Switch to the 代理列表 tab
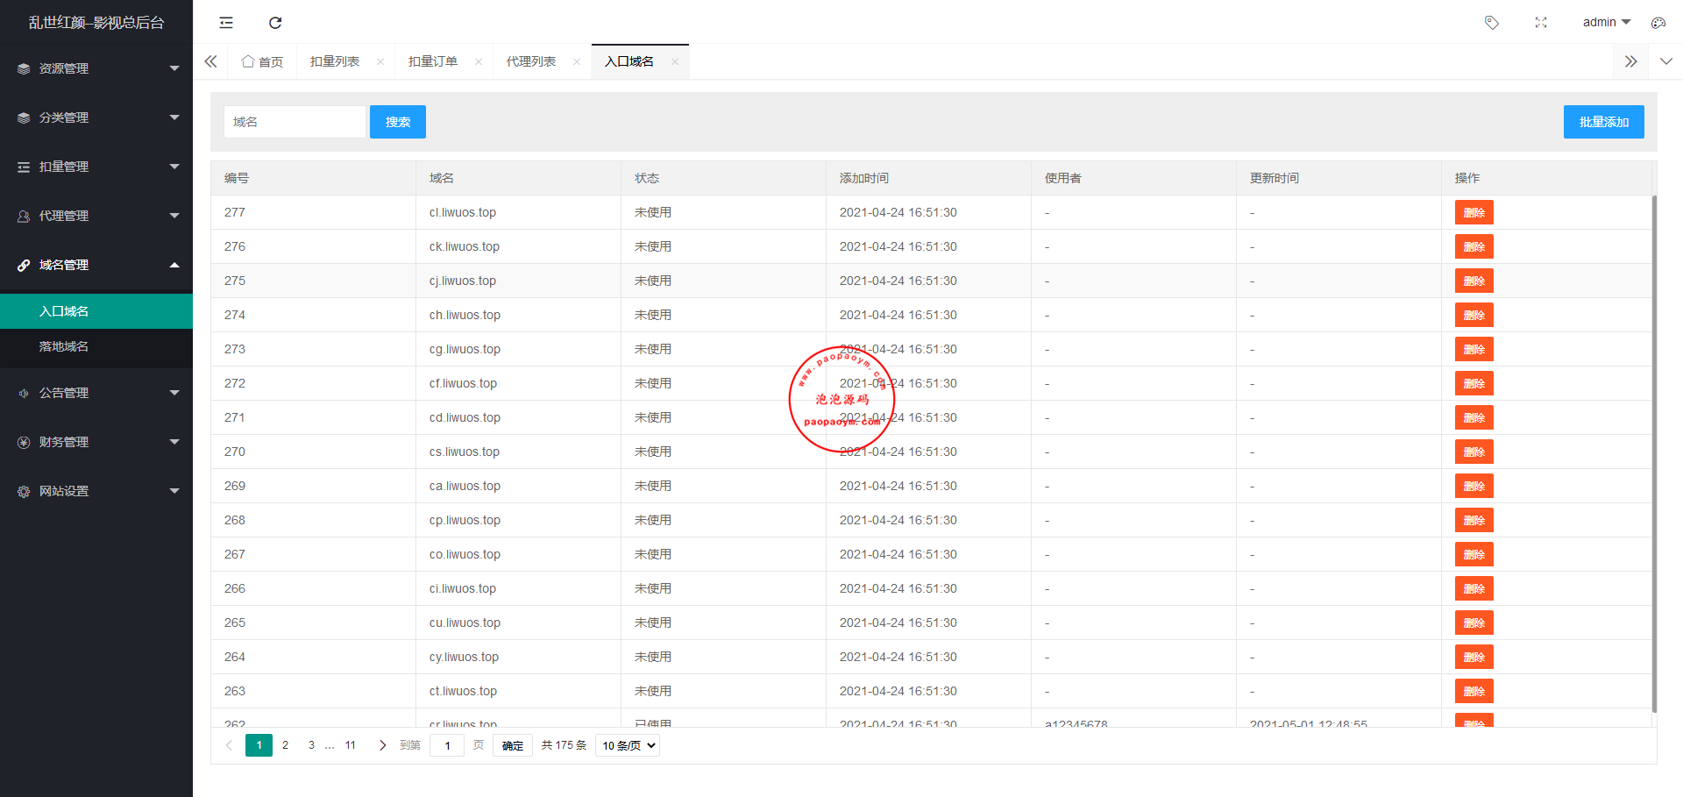The image size is (1683, 797). [530, 61]
